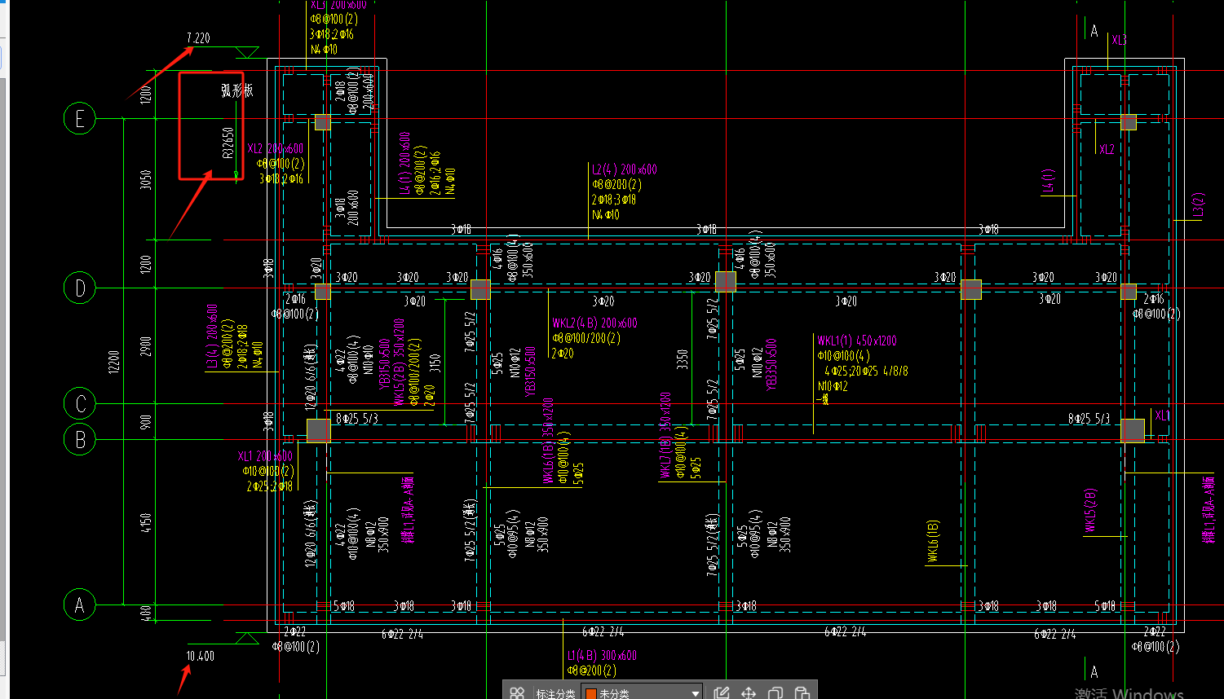The image size is (1224, 699).
Task: Click the paste clipboard icon in the toolbar
Action: pos(802,693)
